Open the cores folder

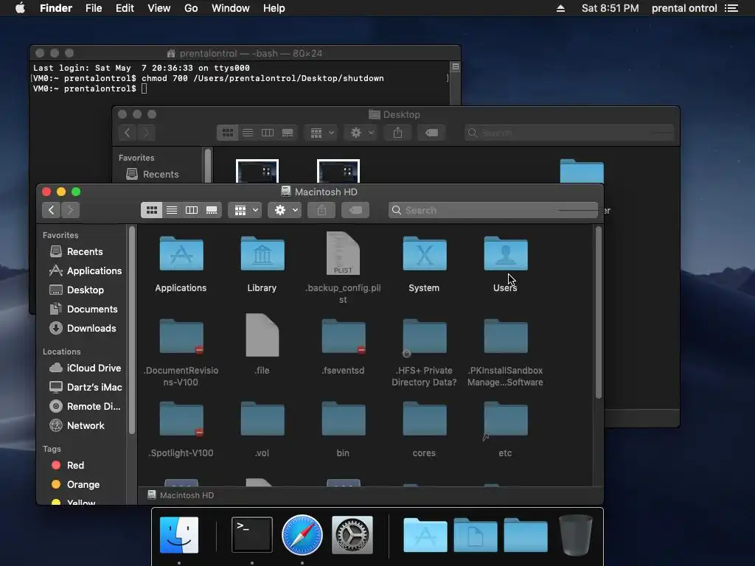pos(424,419)
